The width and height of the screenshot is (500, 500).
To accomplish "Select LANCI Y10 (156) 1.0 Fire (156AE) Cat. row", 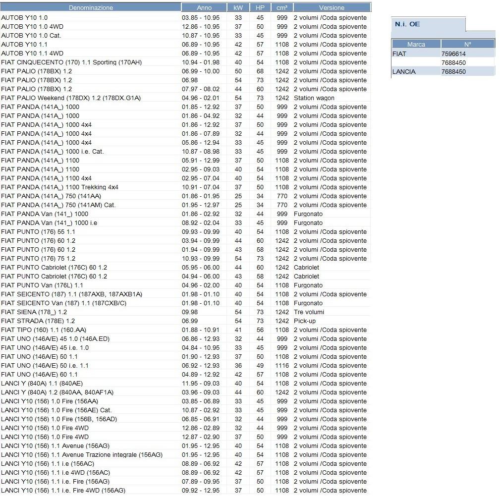I will click(186, 410).
